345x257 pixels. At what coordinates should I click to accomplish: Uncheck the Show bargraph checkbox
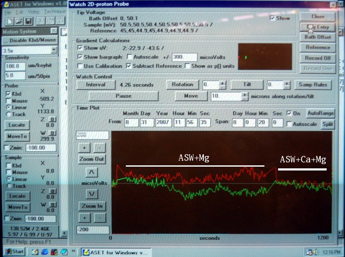point(80,57)
